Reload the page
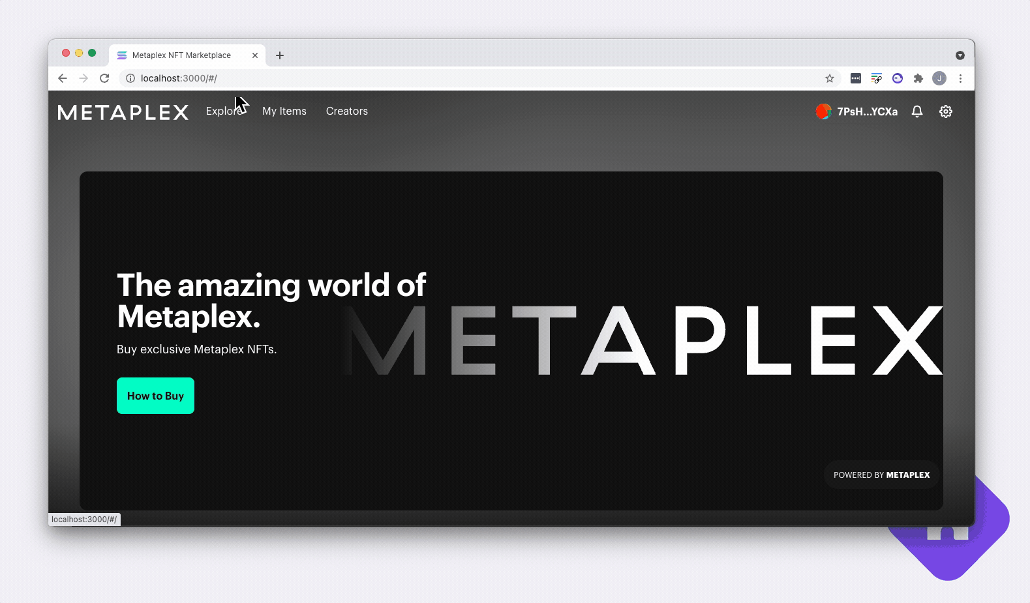The image size is (1030, 603). (104, 78)
